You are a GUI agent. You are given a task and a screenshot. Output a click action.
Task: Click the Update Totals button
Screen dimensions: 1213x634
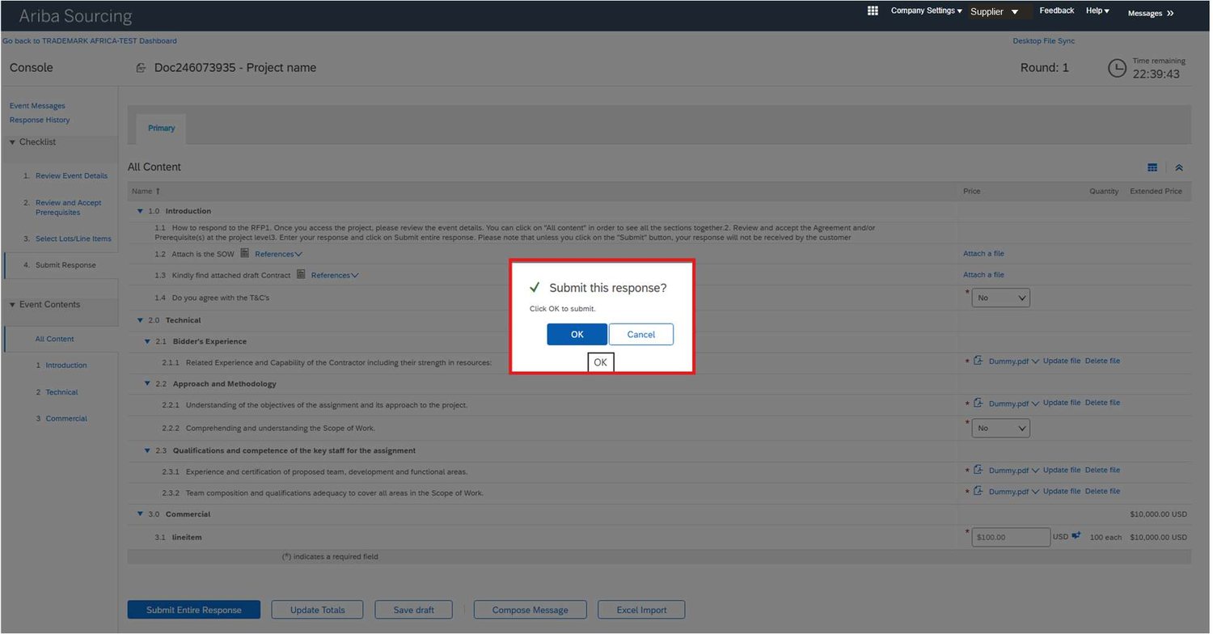click(x=317, y=610)
